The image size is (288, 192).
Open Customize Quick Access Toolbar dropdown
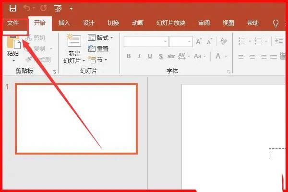tap(71, 8)
